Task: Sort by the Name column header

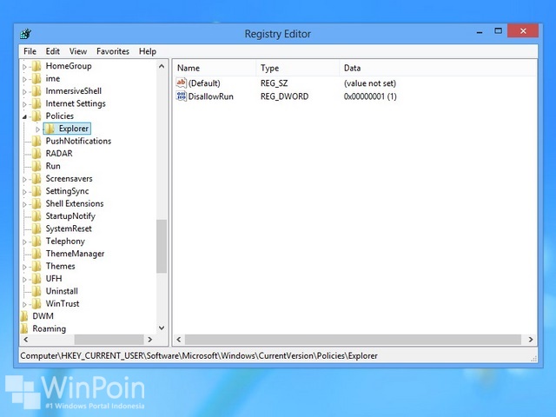Action: (215, 68)
